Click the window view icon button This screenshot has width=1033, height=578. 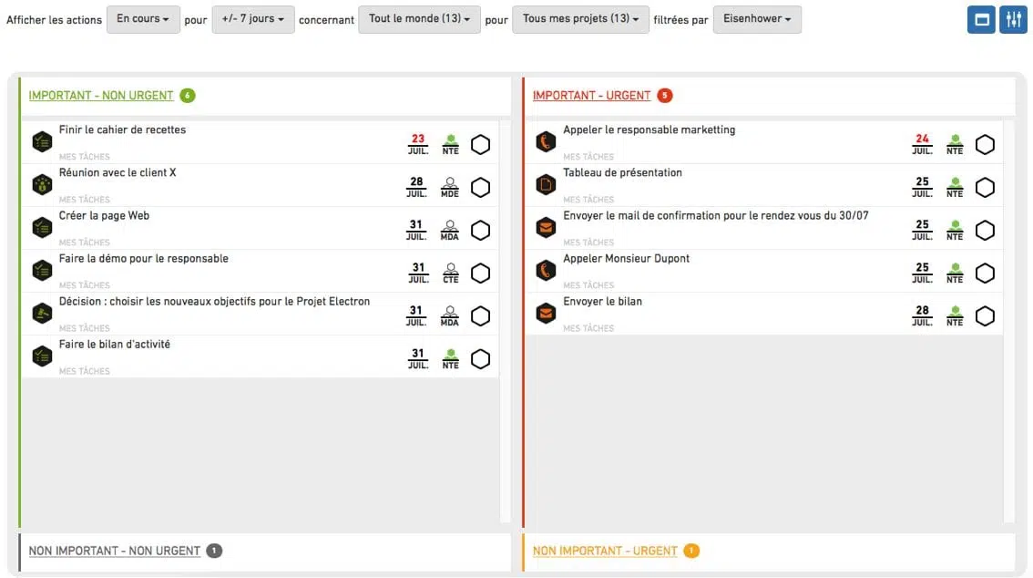pyautogui.click(x=980, y=20)
